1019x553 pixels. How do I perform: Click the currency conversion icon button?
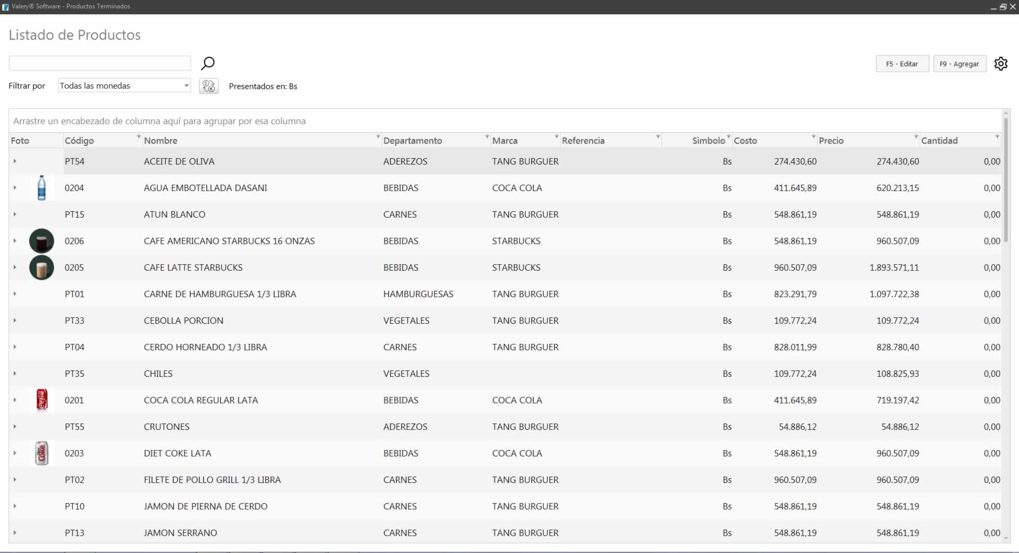[209, 86]
